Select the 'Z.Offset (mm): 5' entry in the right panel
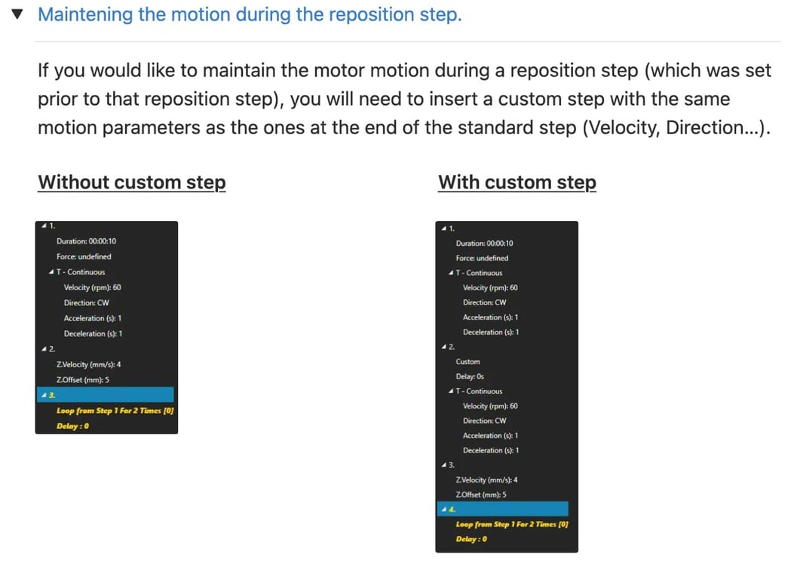This screenshot has width=797, height=579. click(x=482, y=495)
